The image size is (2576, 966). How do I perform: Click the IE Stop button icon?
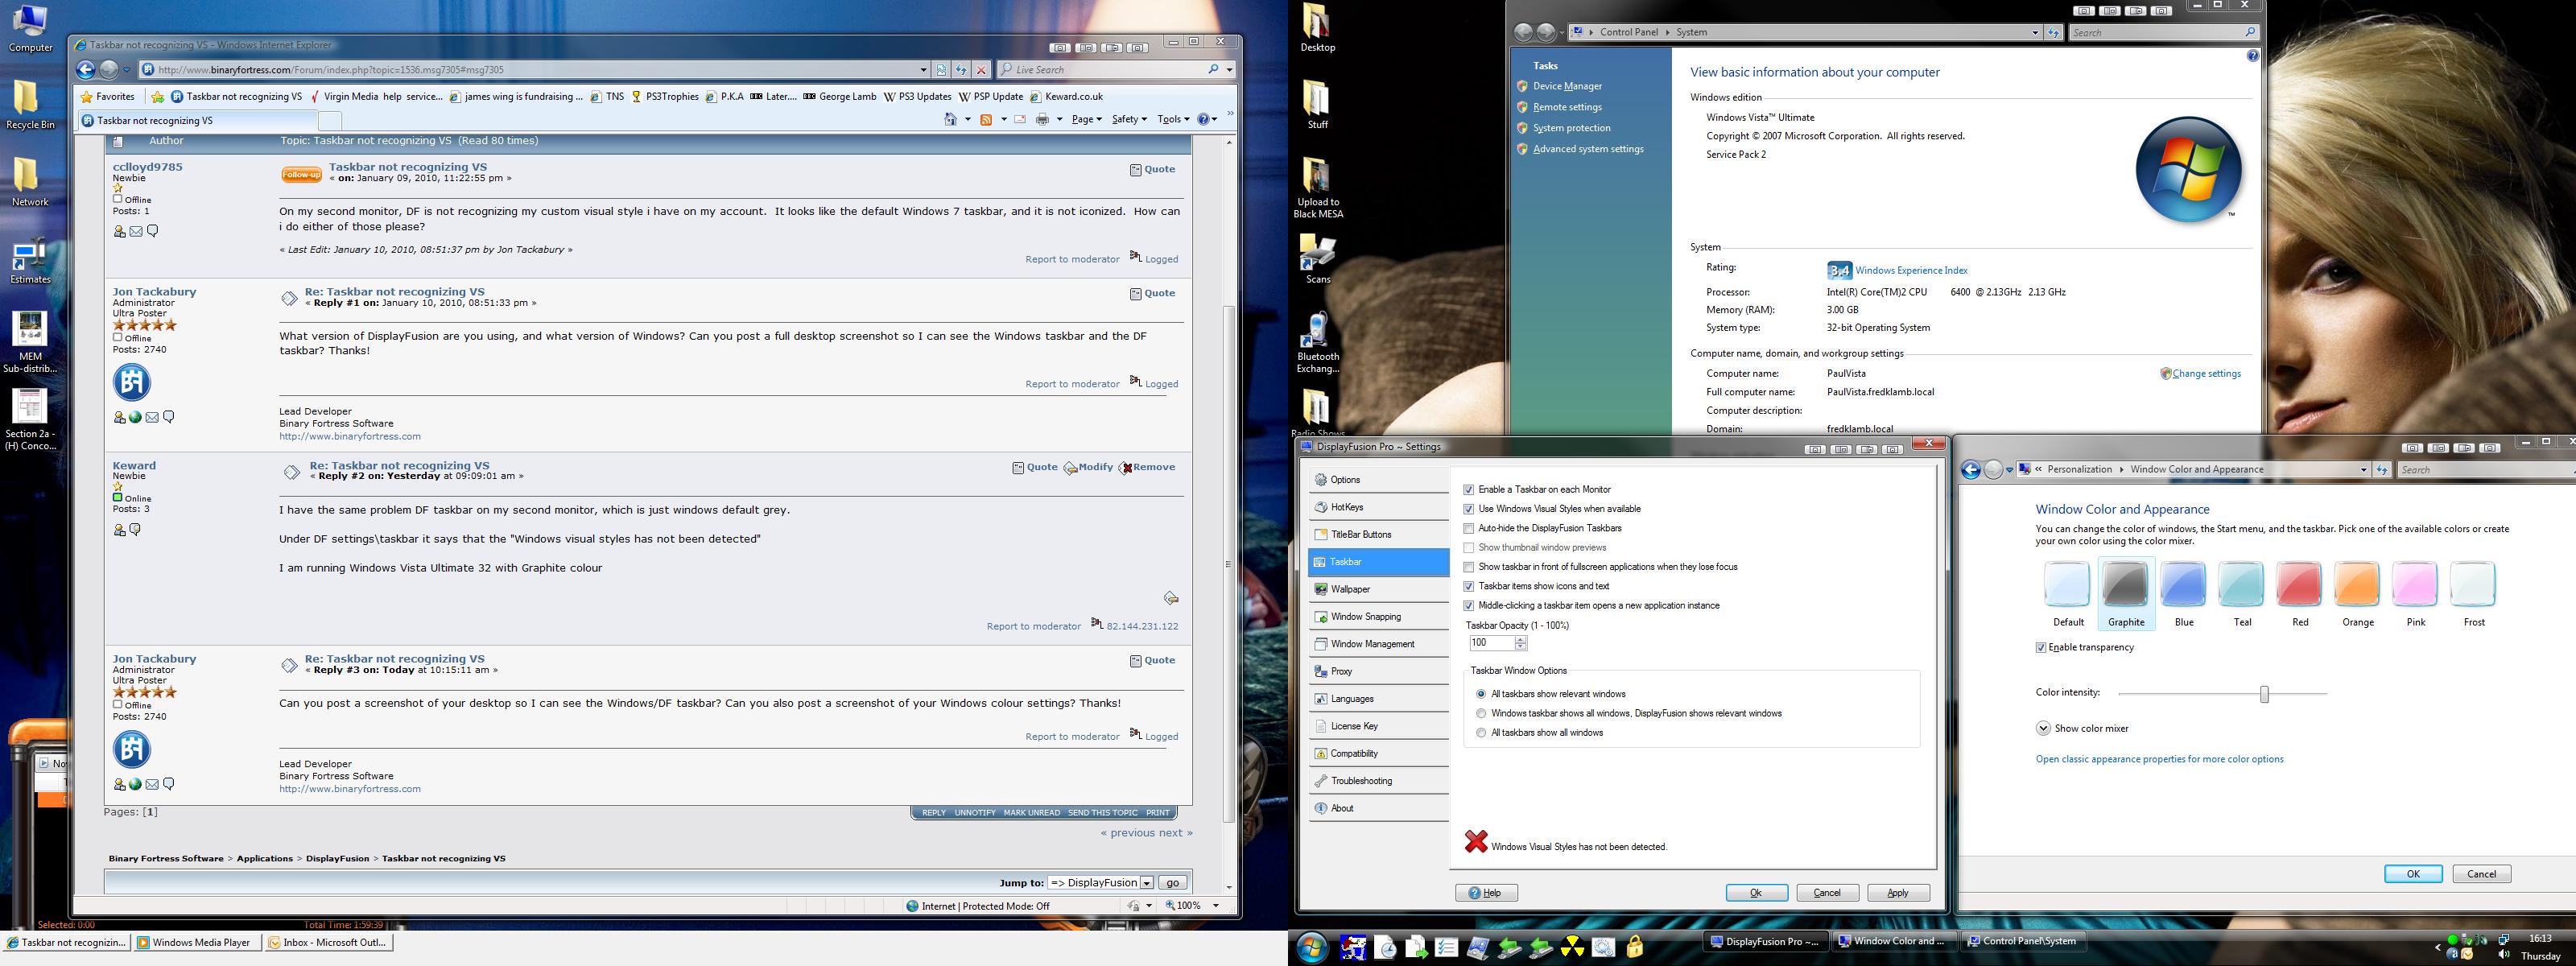(981, 70)
